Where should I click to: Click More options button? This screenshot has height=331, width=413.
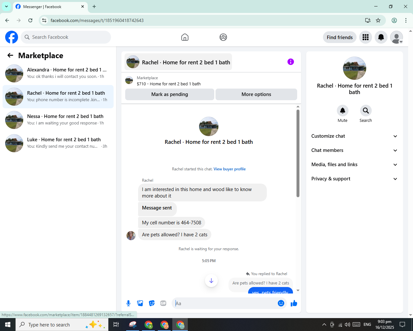click(x=256, y=94)
